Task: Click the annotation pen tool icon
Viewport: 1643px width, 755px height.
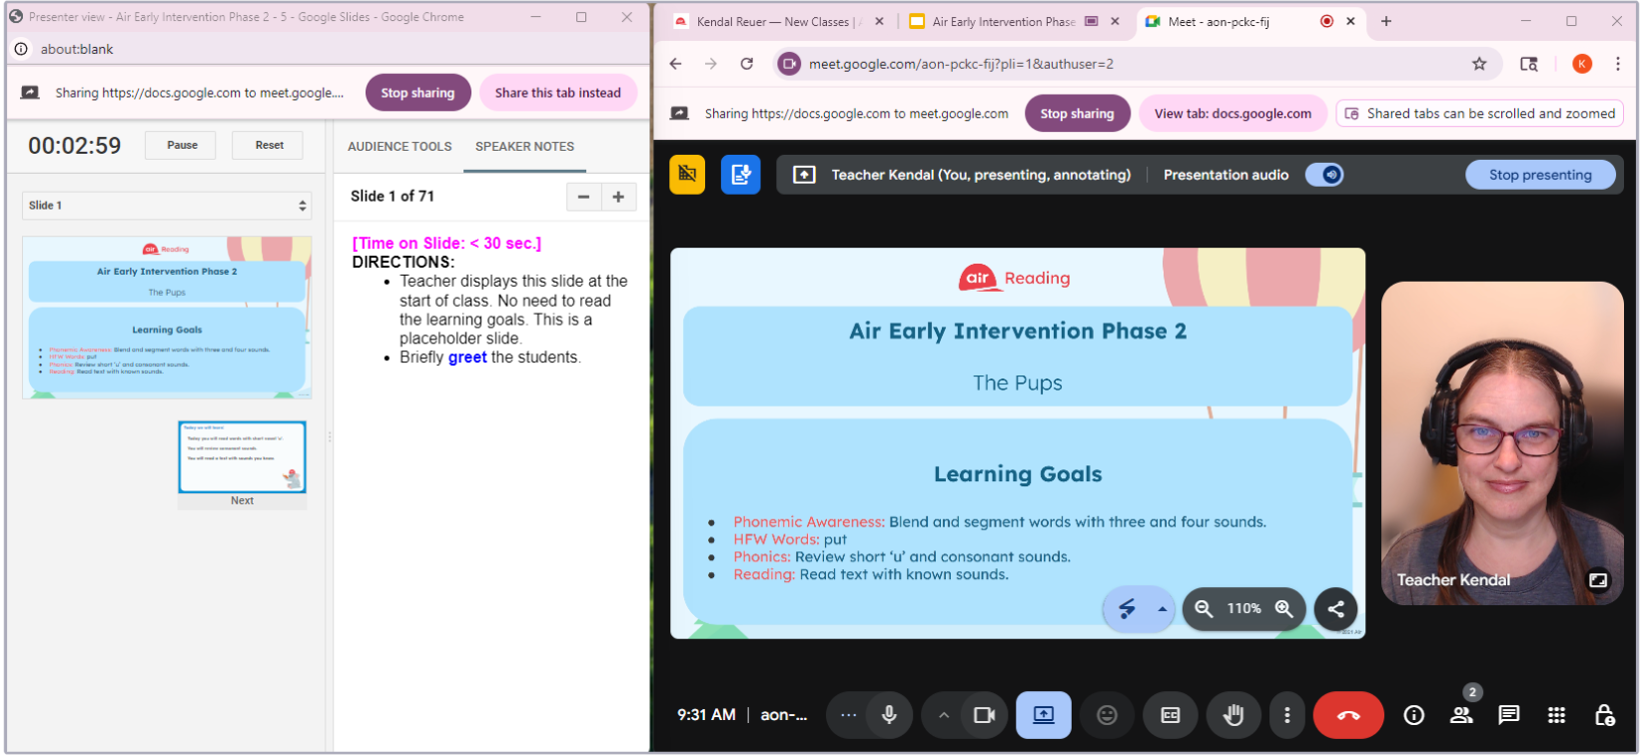Action: coord(1127,608)
